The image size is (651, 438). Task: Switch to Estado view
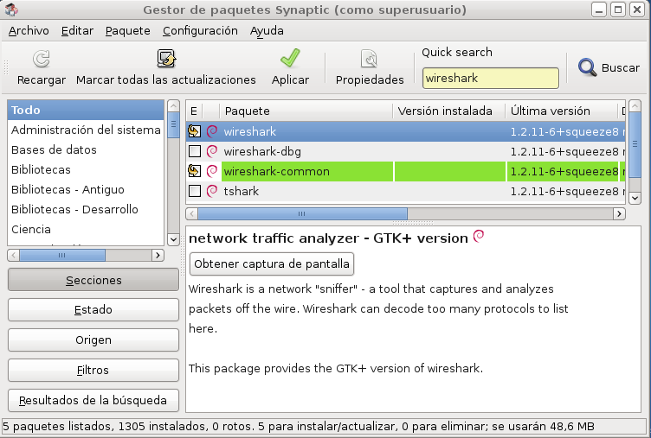93,309
